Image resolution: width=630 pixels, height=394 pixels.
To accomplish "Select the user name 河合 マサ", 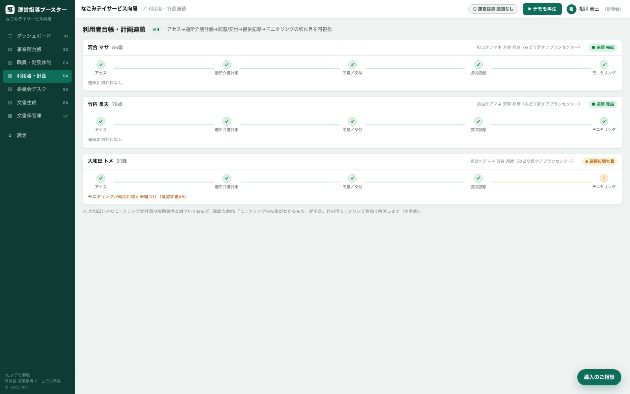I will (x=98, y=47).
